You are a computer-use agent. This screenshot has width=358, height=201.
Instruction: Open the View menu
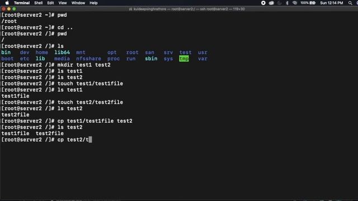63,3
